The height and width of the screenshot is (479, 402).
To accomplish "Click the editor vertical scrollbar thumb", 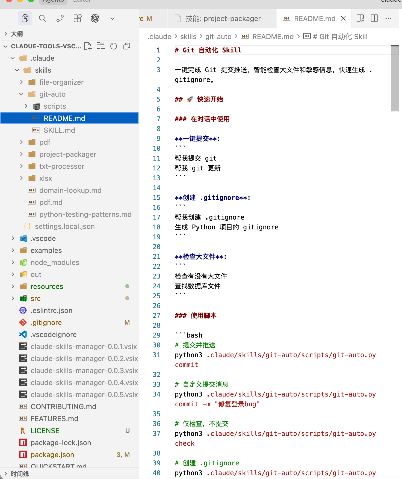I will (x=395, y=78).
